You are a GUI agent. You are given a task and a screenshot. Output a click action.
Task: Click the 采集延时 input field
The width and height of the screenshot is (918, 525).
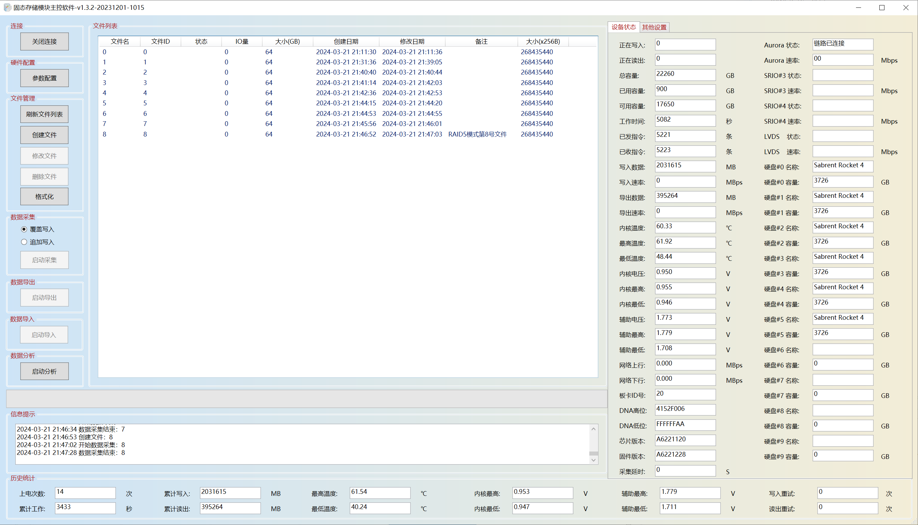[x=685, y=470]
